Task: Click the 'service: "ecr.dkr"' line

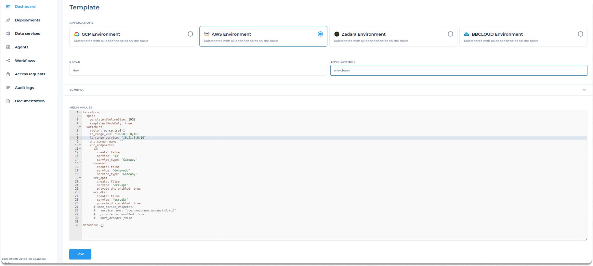Action: (x=112, y=200)
